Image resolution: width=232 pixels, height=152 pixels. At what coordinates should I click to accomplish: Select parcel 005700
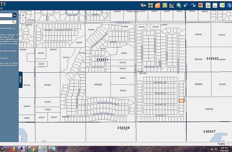[209, 109]
